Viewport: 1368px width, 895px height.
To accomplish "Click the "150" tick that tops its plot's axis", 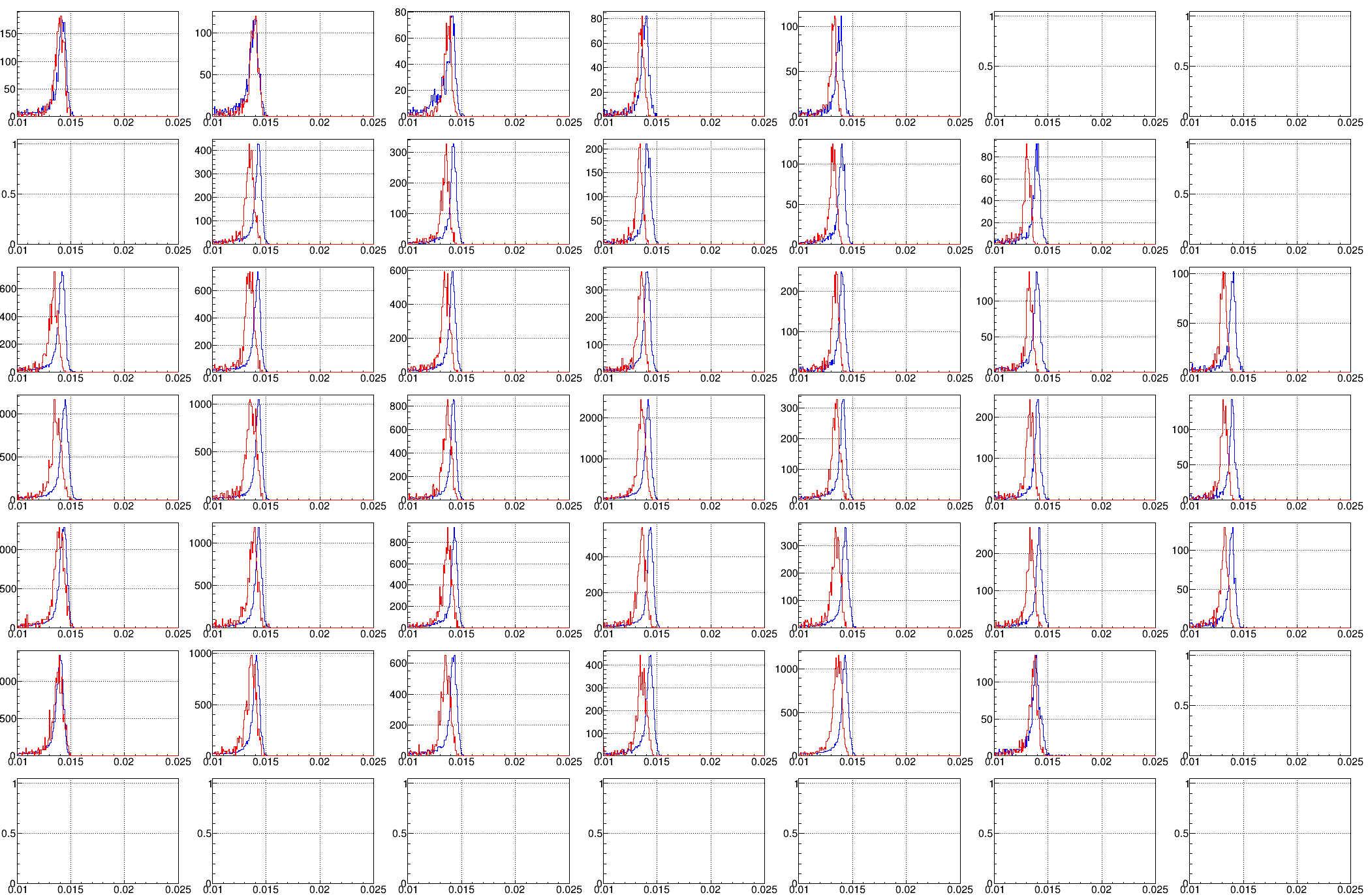I will coord(8,33).
